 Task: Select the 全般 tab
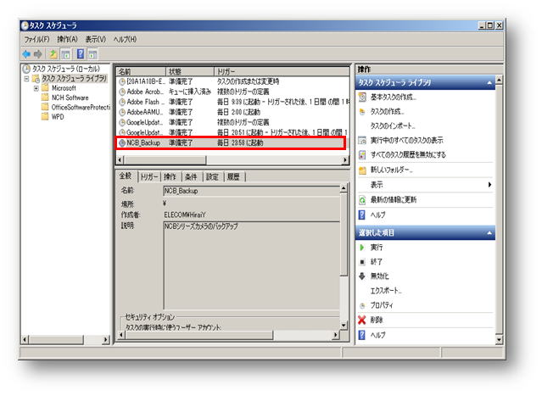tap(126, 176)
